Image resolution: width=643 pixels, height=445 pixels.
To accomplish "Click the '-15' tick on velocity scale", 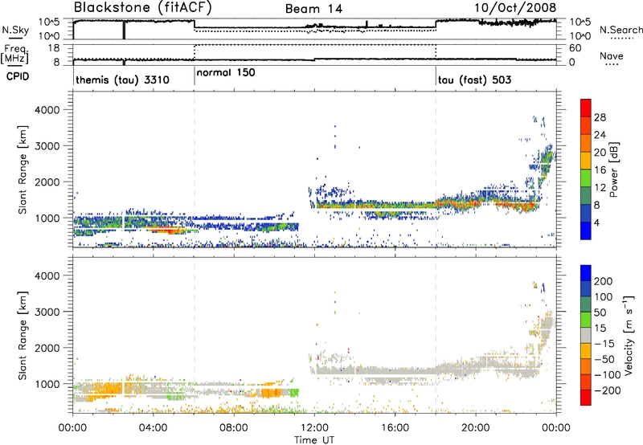I will [604, 344].
